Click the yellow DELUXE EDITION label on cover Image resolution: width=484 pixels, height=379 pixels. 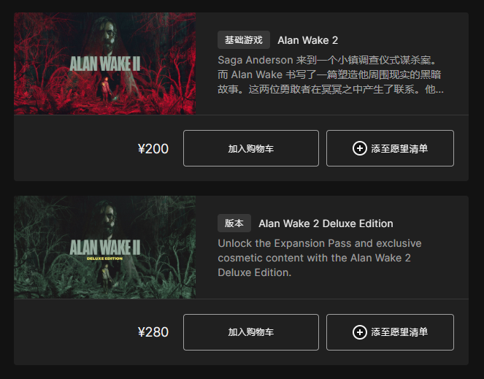[104, 259]
